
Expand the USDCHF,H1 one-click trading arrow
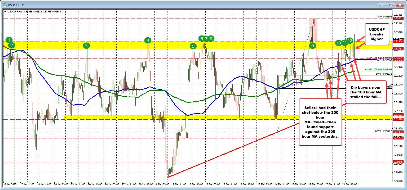click(x=5, y=11)
